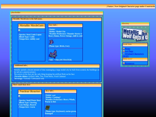Click broken image under Metallic MechGuts heading

tap(19, 30)
